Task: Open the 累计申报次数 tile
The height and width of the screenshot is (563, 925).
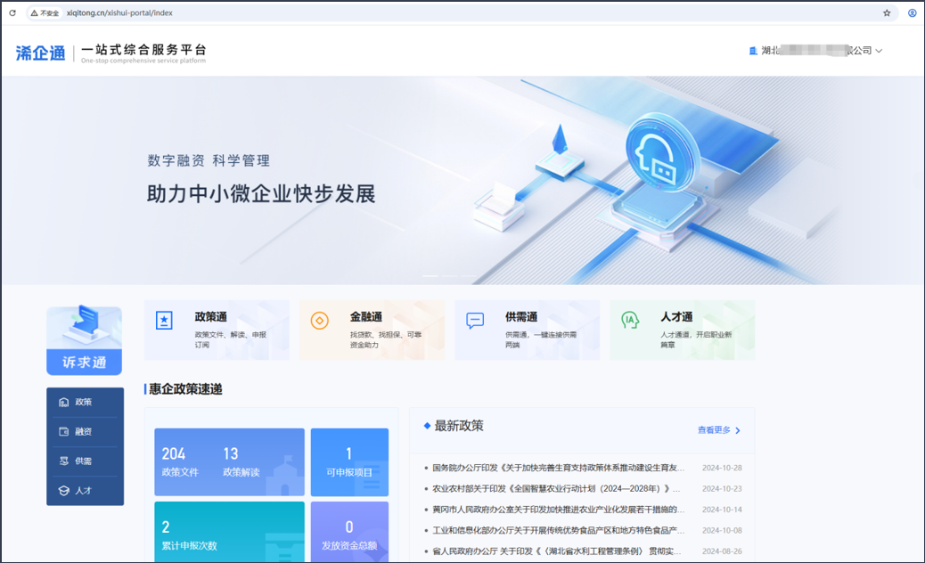Action: pyautogui.click(x=230, y=532)
